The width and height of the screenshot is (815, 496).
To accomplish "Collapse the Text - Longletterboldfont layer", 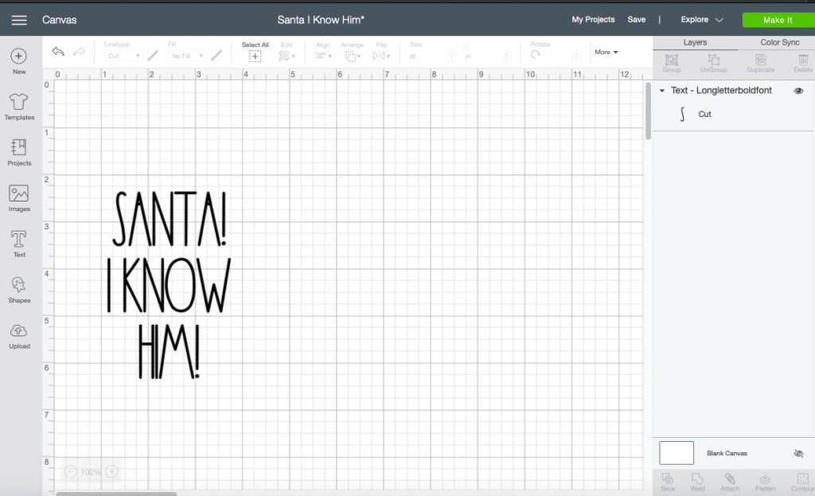I will [661, 91].
